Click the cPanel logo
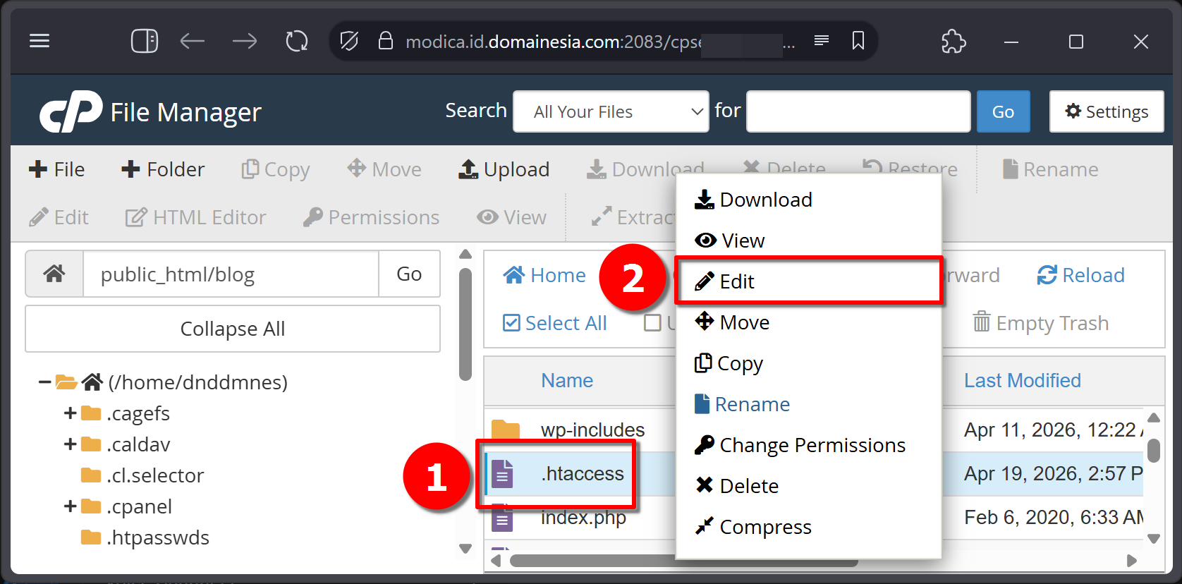 tap(71, 111)
